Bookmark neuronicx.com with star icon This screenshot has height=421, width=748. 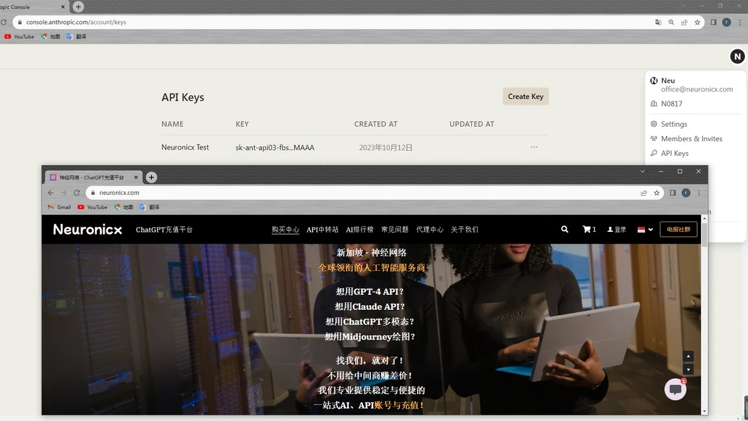[x=657, y=192]
